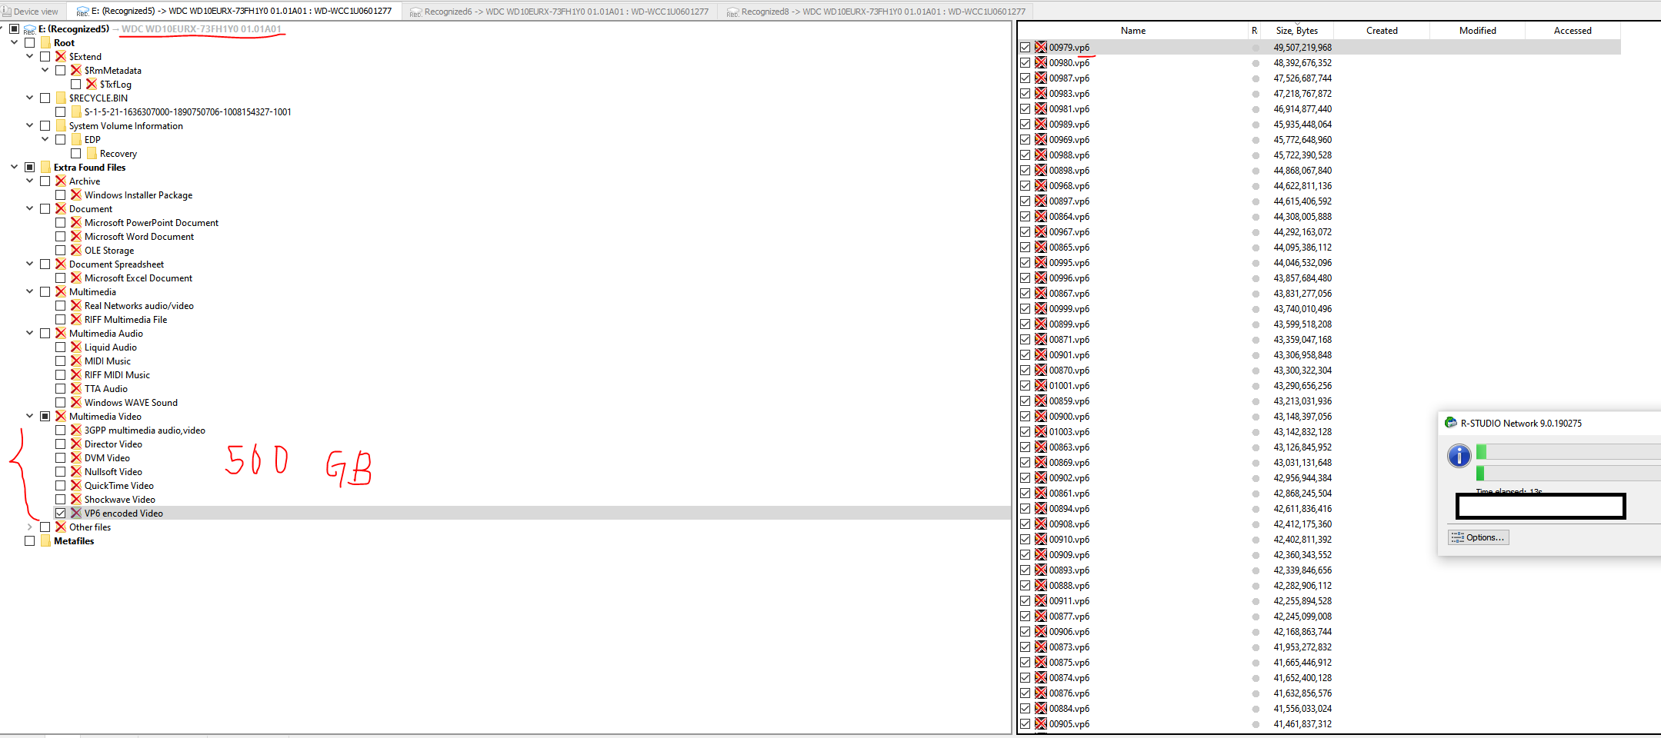Click the Root folder icon
The image size is (1661, 738).
pyautogui.click(x=45, y=43)
